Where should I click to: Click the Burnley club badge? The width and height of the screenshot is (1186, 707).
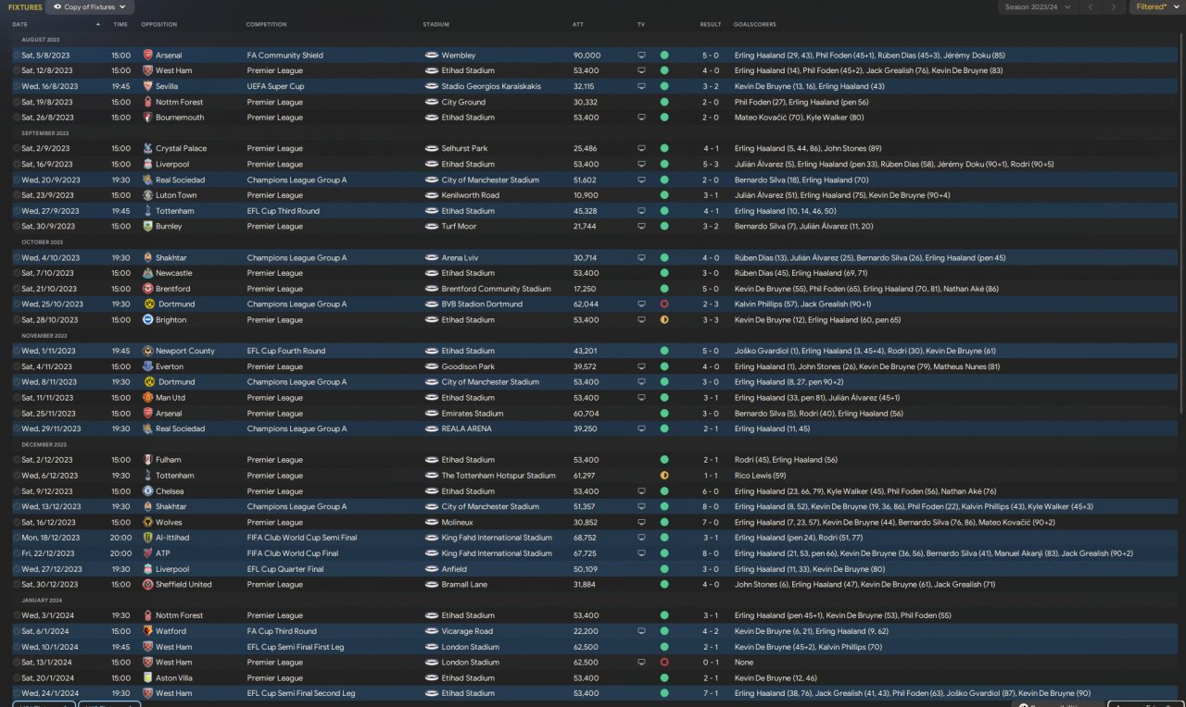click(x=148, y=226)
